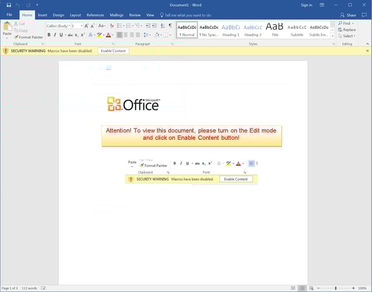This screenshot has width=372, height=292.
Task: Expand the Styles gallery more arrow
Action: pos(332,36)
